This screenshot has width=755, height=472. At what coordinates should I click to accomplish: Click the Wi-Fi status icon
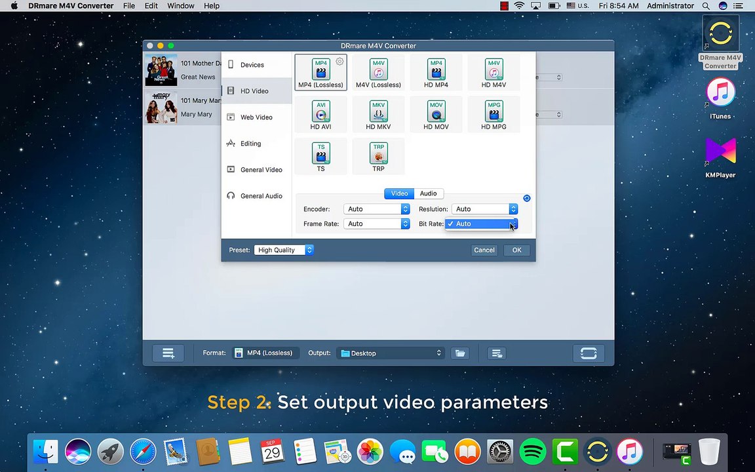pos(519,6)
